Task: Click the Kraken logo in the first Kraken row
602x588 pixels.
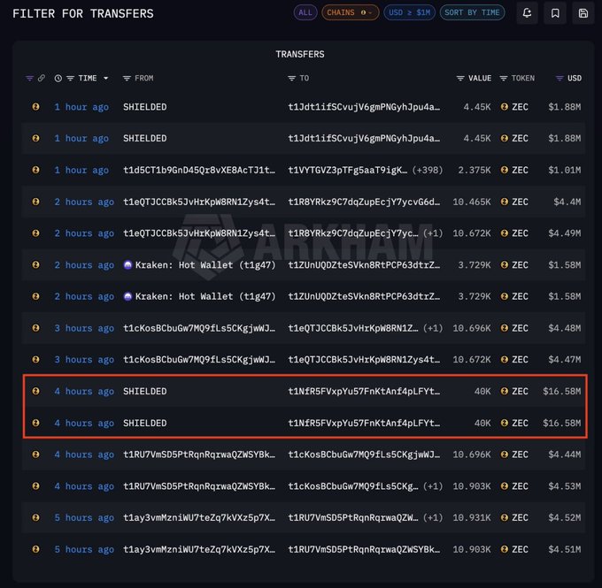Action: pos(127,264)
